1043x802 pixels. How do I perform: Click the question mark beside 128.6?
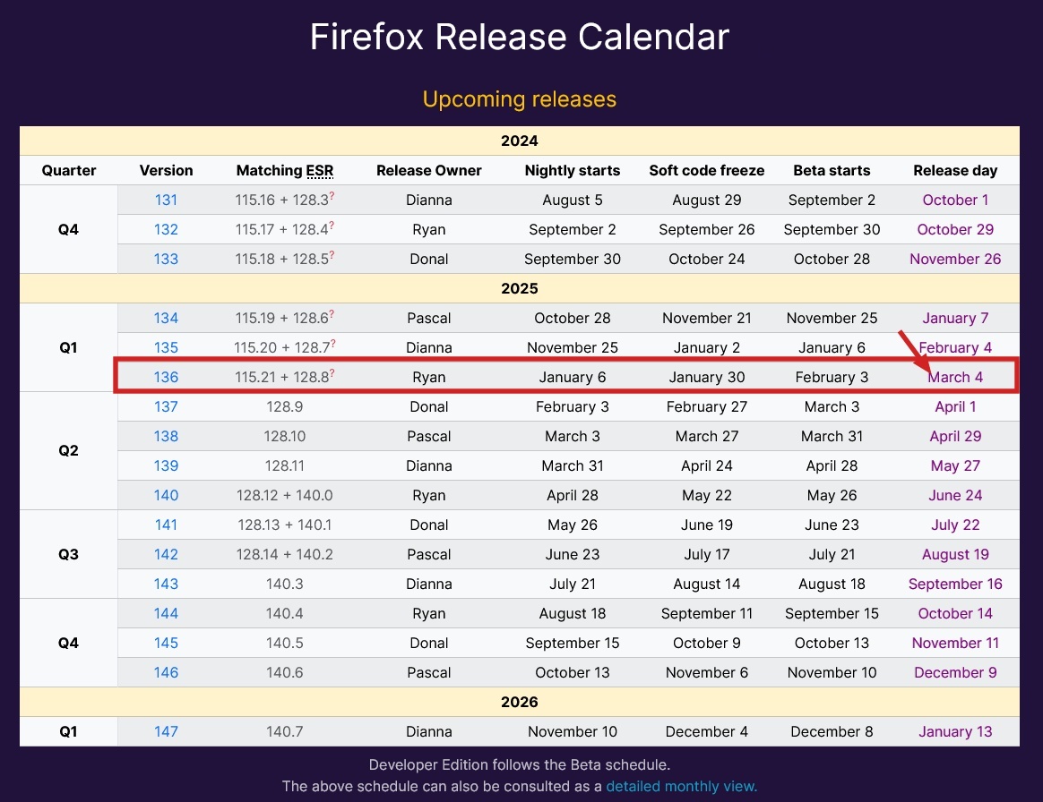[332, 313]
